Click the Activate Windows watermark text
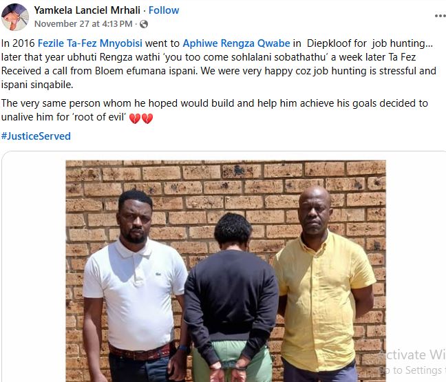Screen dimensions: 446x382 click(x=412, y=354)
